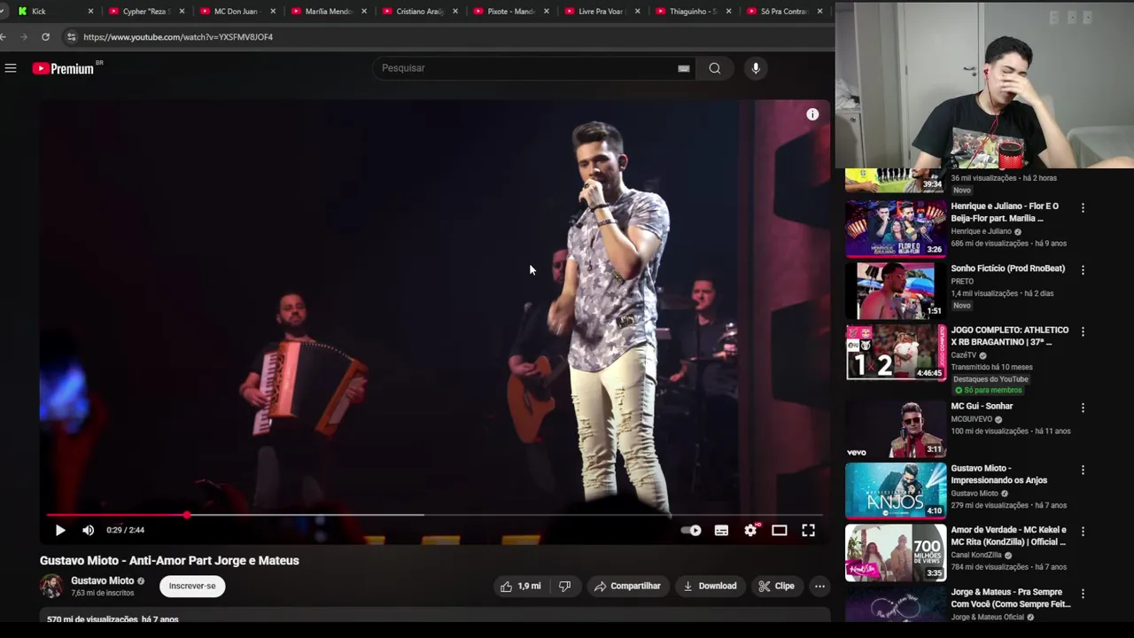Click the red playhead scrubber dot
The width and height of the screenshot is (1134, 638).
pos(187,515)
